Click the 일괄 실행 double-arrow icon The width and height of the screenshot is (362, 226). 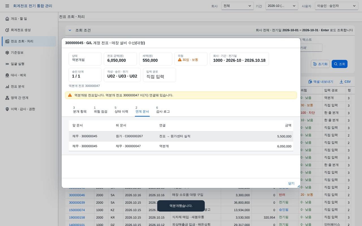pos(7,64)
